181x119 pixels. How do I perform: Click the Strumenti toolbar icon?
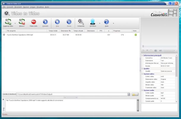coord(93,22)
